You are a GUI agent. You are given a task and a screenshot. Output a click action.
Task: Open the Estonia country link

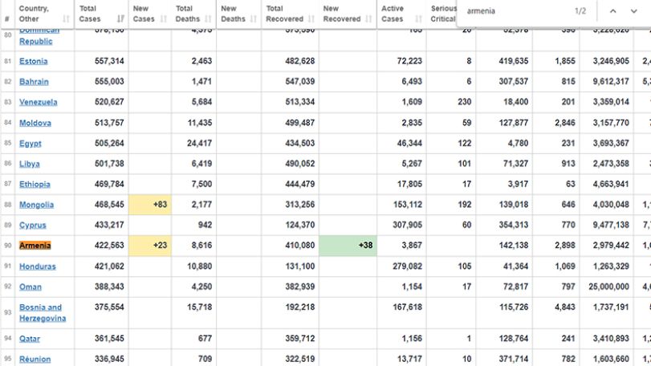[33, 61]
